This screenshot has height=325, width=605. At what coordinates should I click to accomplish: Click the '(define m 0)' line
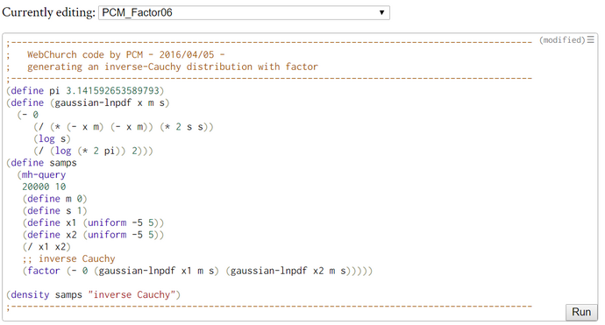click(54, 199)
